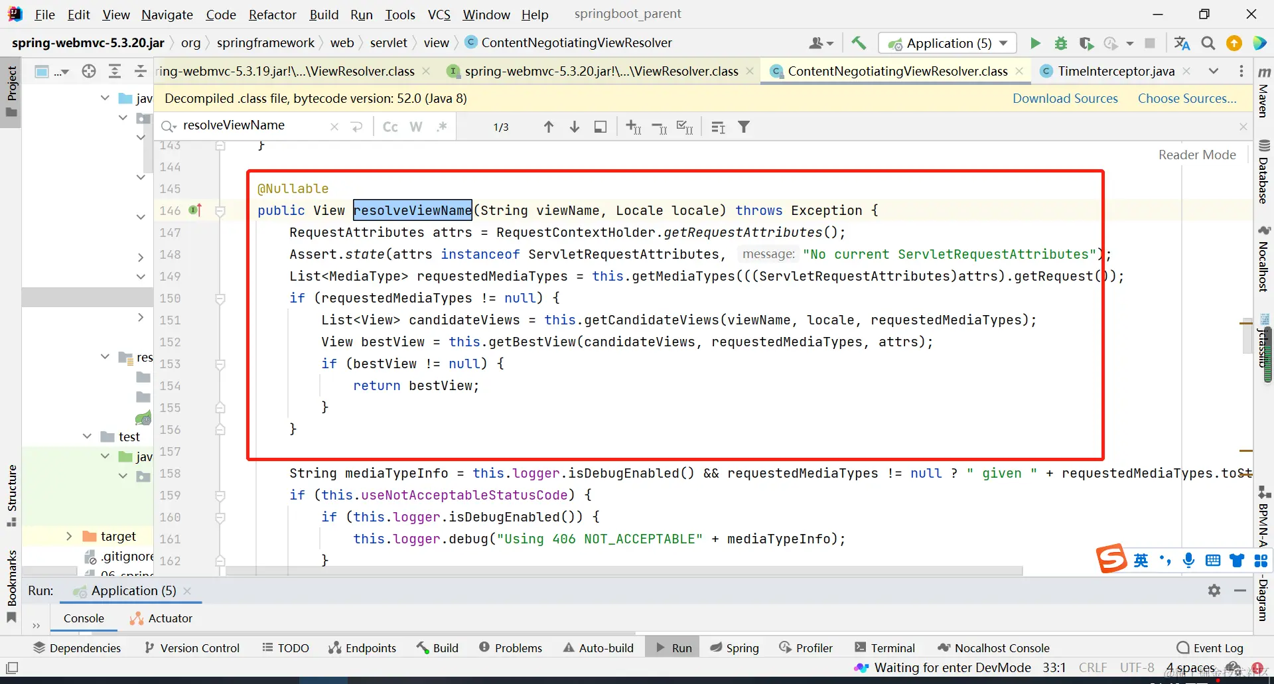Open the Maven tool window

pyautogui.click(x=1264, y=92)
